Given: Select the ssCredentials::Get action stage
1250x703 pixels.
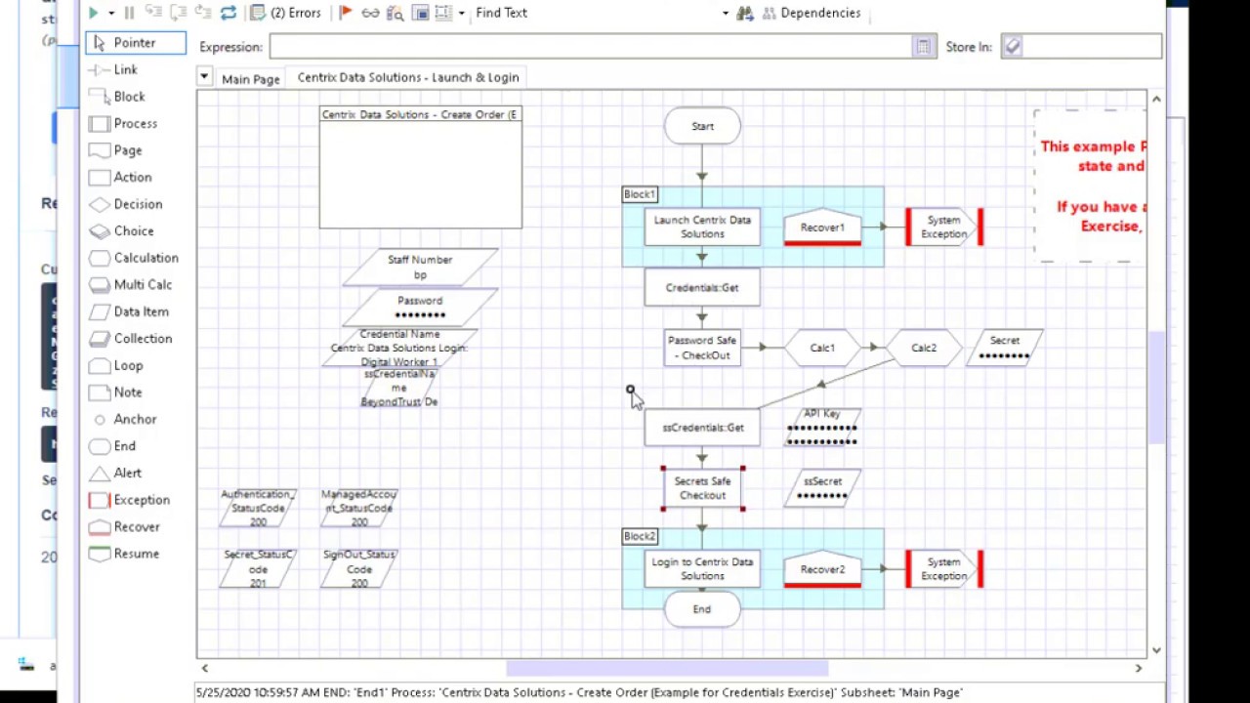Looking at the screenshot, I should point(702,428).
